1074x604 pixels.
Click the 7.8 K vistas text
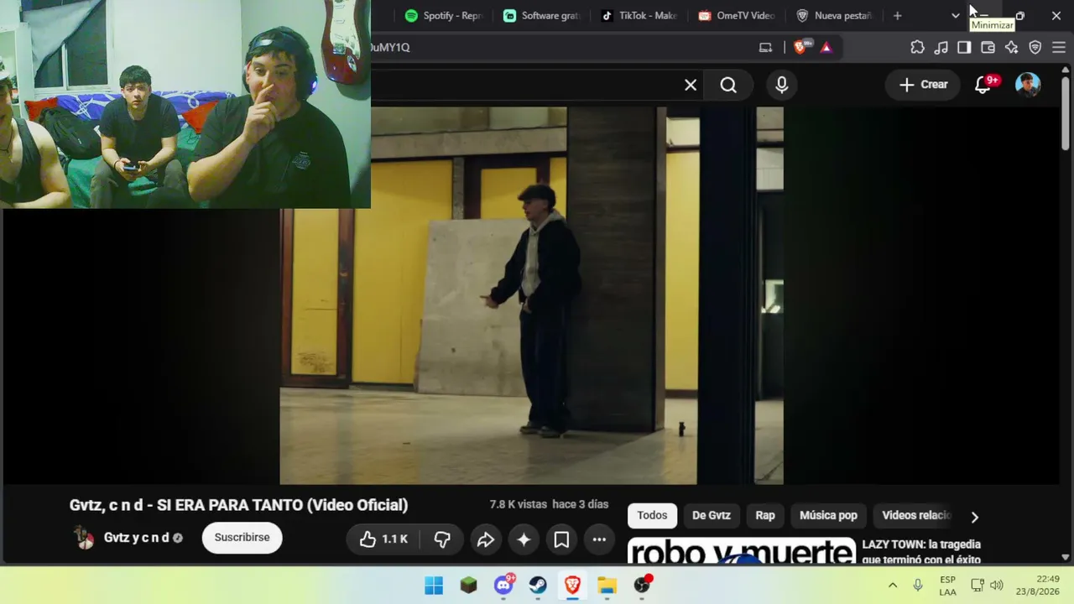click(518, 504)
